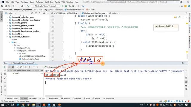Viewport: 191px width, 107px height.
Task: Toggle show passed tests checkmark
Action: pyautogui.click(x=9, y=67)
